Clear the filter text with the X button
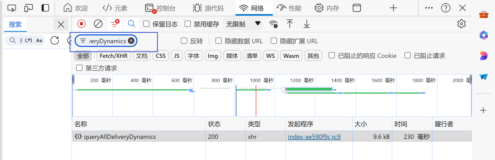 [131, 41]
